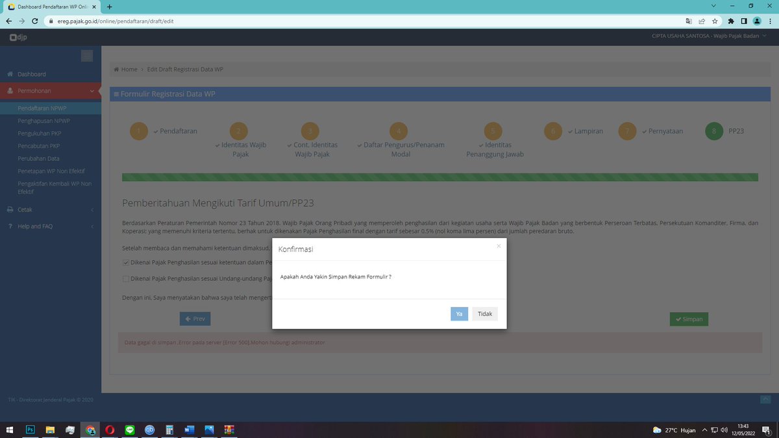Click the address bar URL

pos(116,21)
